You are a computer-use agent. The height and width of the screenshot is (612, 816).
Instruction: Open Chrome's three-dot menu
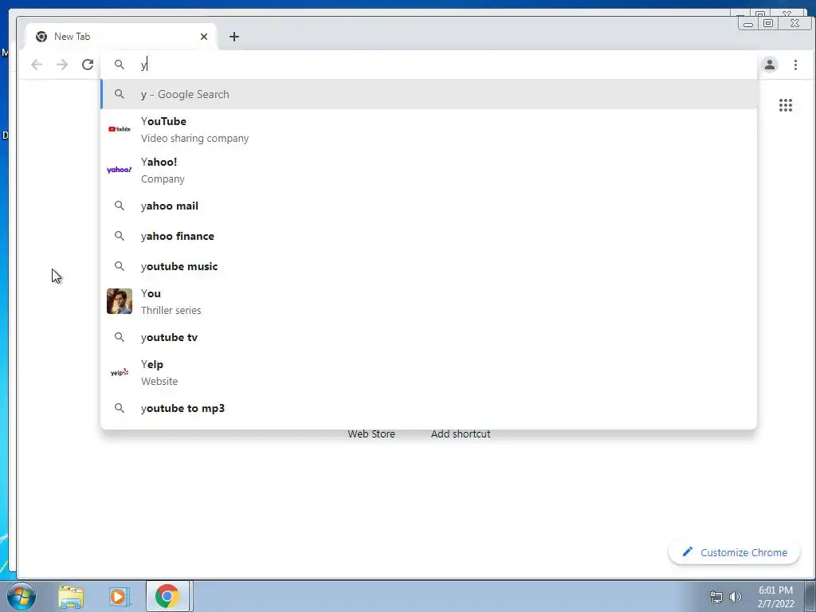click(x=795, y=65)
